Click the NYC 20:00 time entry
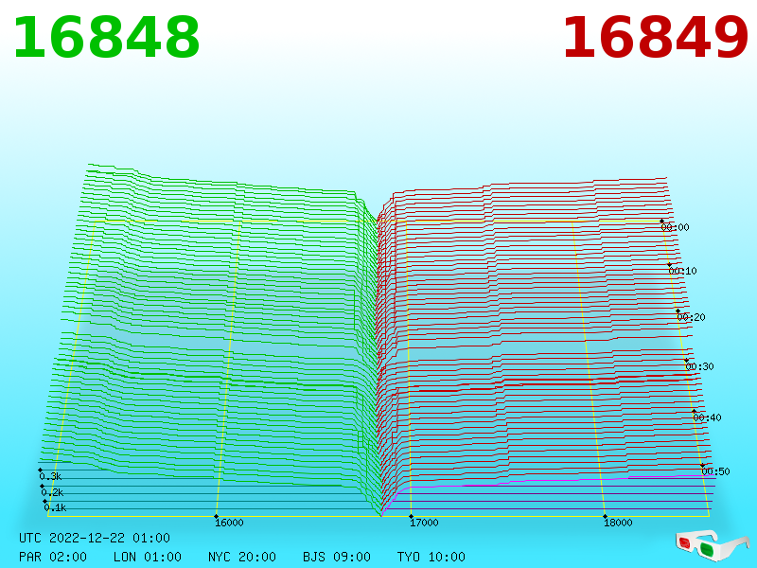Screen dimensions: 757x568 242,557
